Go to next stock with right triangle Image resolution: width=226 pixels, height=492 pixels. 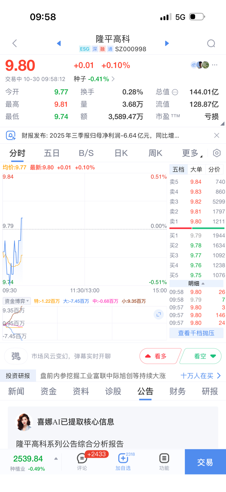[167, 43]
